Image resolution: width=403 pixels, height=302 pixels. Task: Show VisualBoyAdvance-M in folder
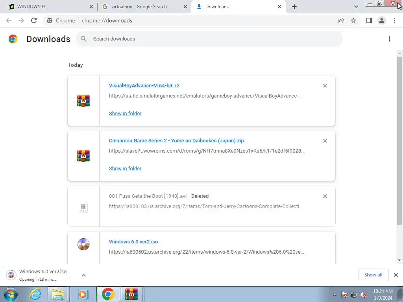coord(125,114)
